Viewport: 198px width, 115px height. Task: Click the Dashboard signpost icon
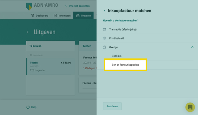(33, 16)
